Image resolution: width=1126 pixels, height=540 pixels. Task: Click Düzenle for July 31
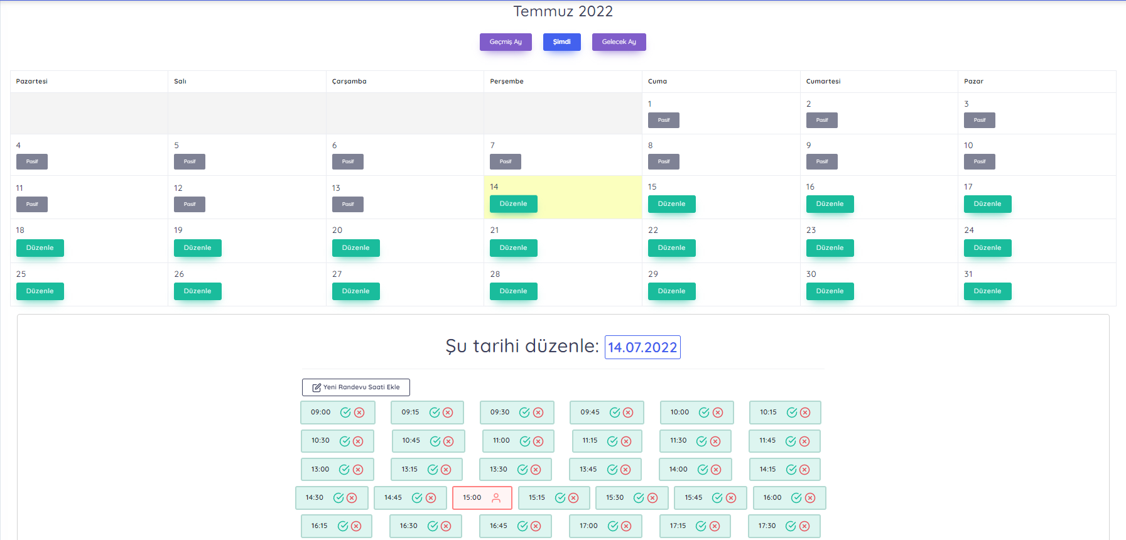pos(988,291)
